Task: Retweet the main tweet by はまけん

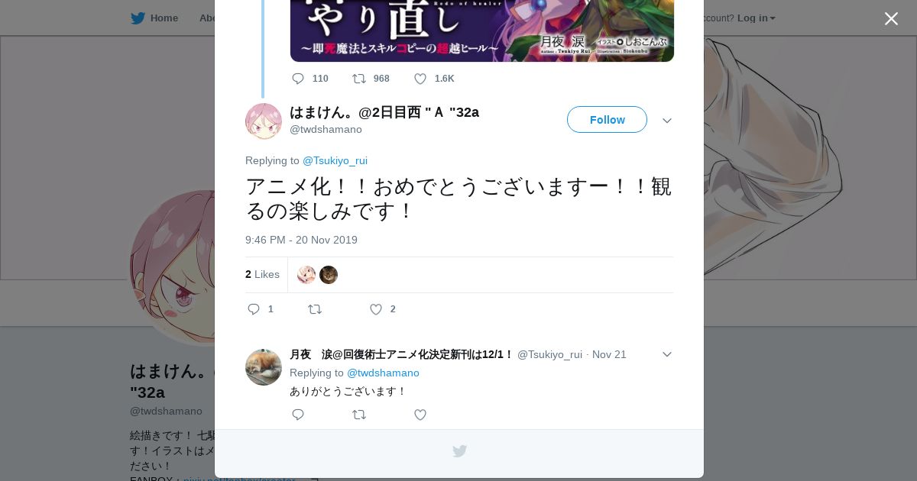Action: [315, 309]
